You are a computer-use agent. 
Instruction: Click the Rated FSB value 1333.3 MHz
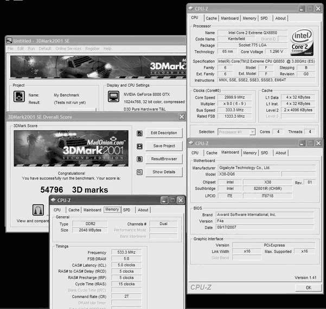234,117
